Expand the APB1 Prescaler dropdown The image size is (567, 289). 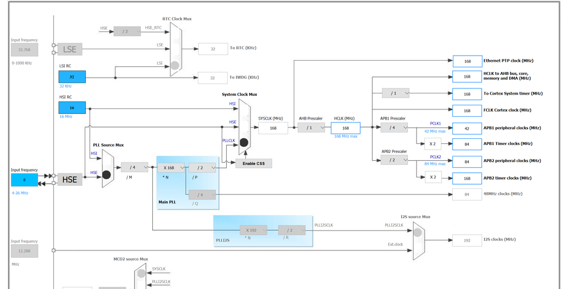tap(394, 127)
